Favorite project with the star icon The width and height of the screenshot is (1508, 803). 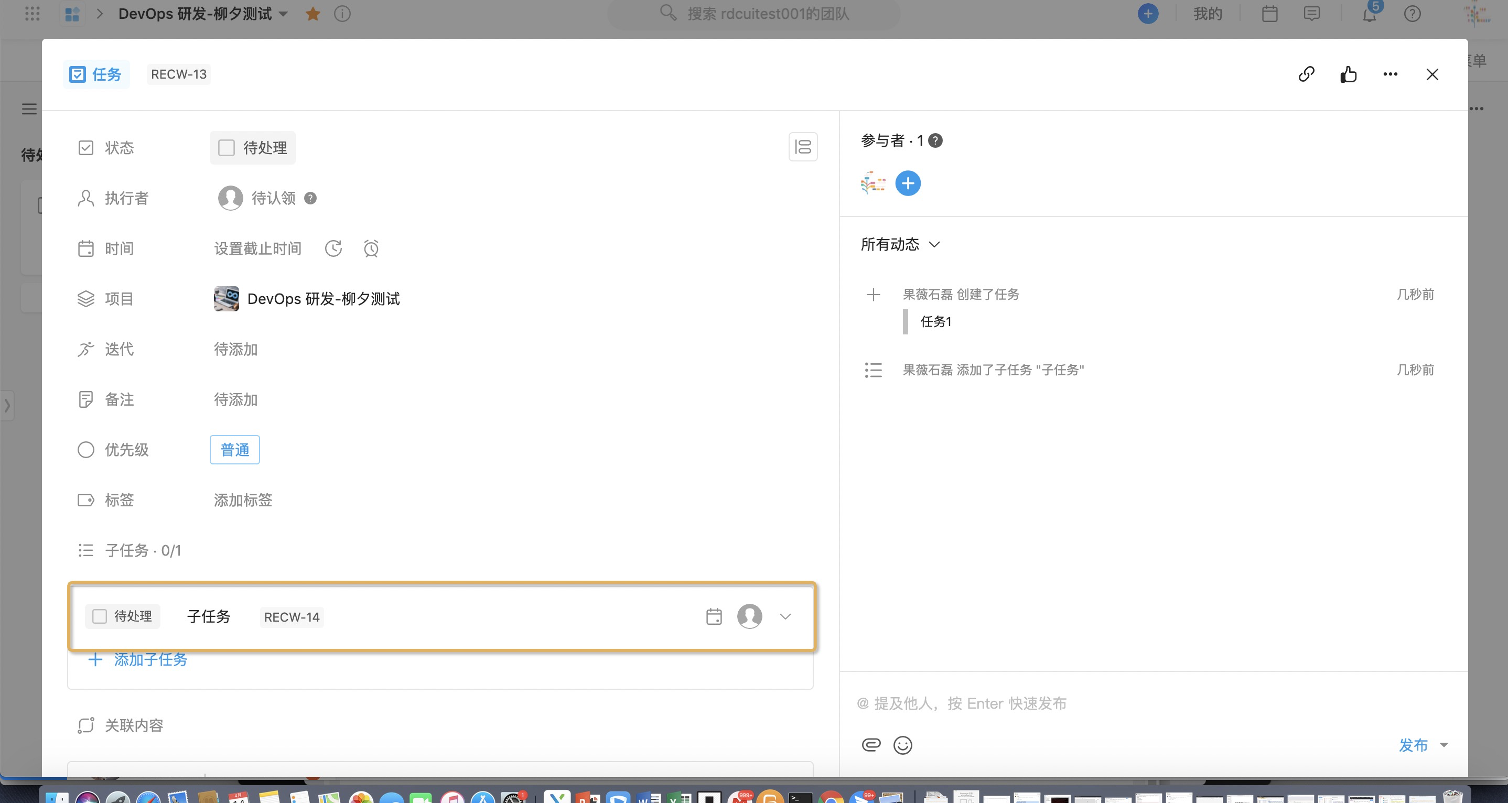coord(313,14)
